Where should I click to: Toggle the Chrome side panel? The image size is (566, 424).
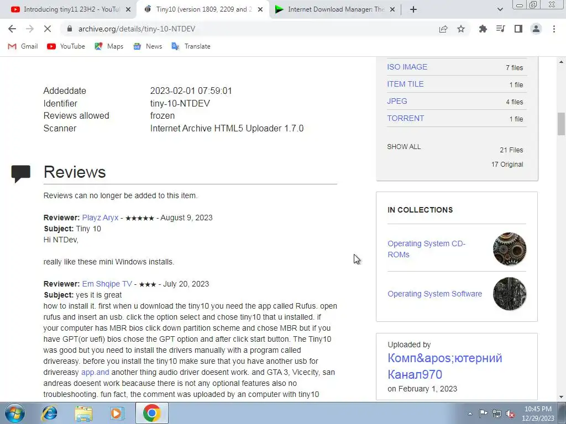point(518,29)
